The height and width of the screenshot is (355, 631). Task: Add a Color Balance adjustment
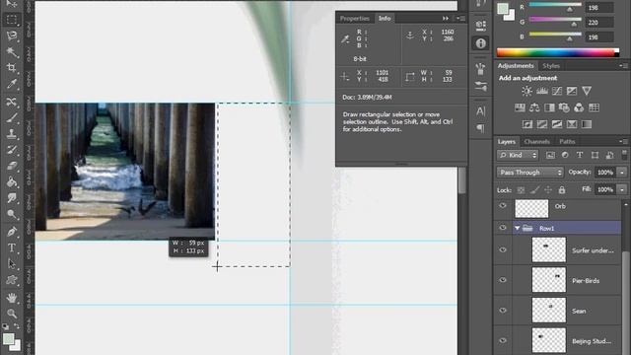pyautogui.click(x=534, y=107)
